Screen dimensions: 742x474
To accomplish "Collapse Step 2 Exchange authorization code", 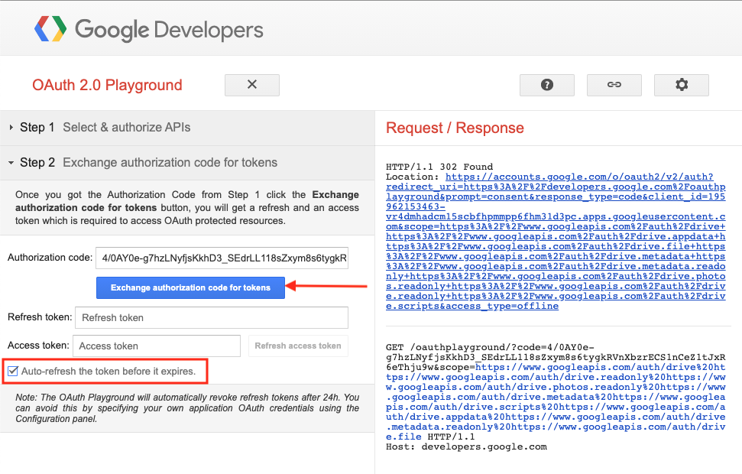I will click(187, 162).
